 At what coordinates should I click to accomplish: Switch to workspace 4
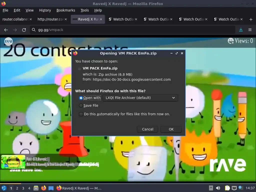pyautogui.click(x=29, y=188)
